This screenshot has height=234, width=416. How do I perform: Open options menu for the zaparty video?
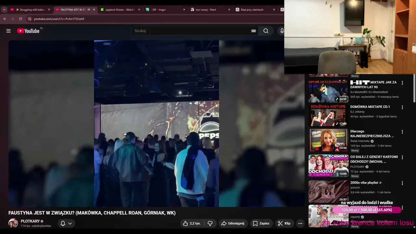[402, 208]
